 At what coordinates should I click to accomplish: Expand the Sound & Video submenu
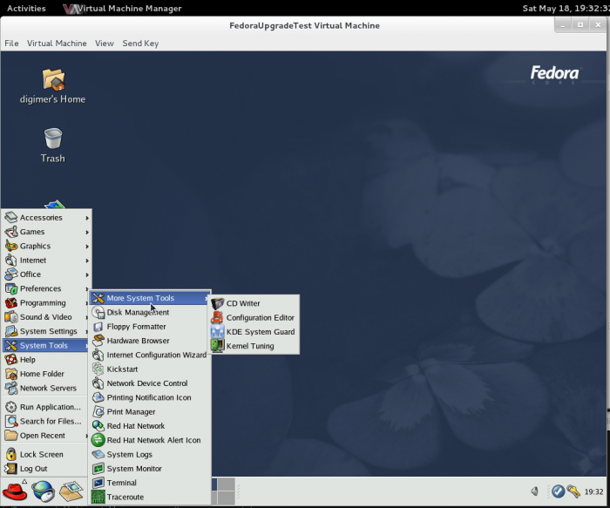coord(45,317)
